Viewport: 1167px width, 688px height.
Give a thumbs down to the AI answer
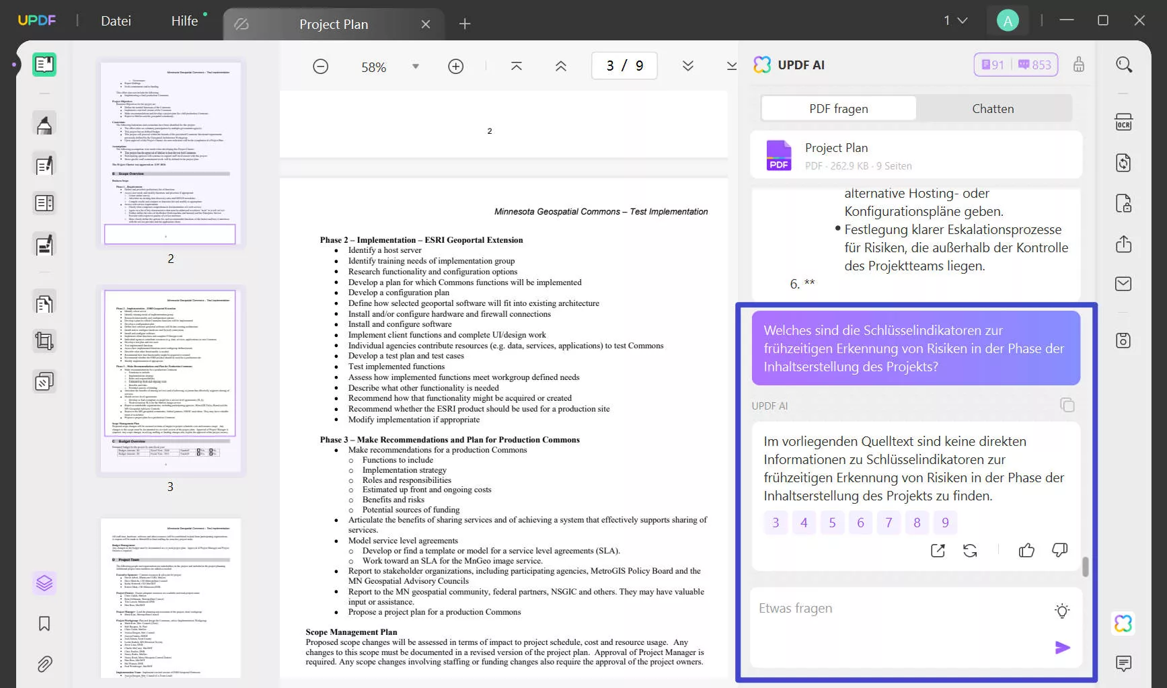click(1059, 550)
